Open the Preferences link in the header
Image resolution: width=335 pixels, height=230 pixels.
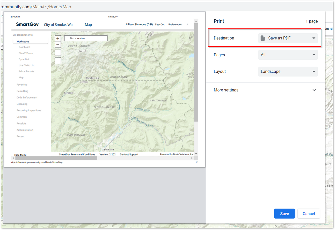(x=175, y=25)
